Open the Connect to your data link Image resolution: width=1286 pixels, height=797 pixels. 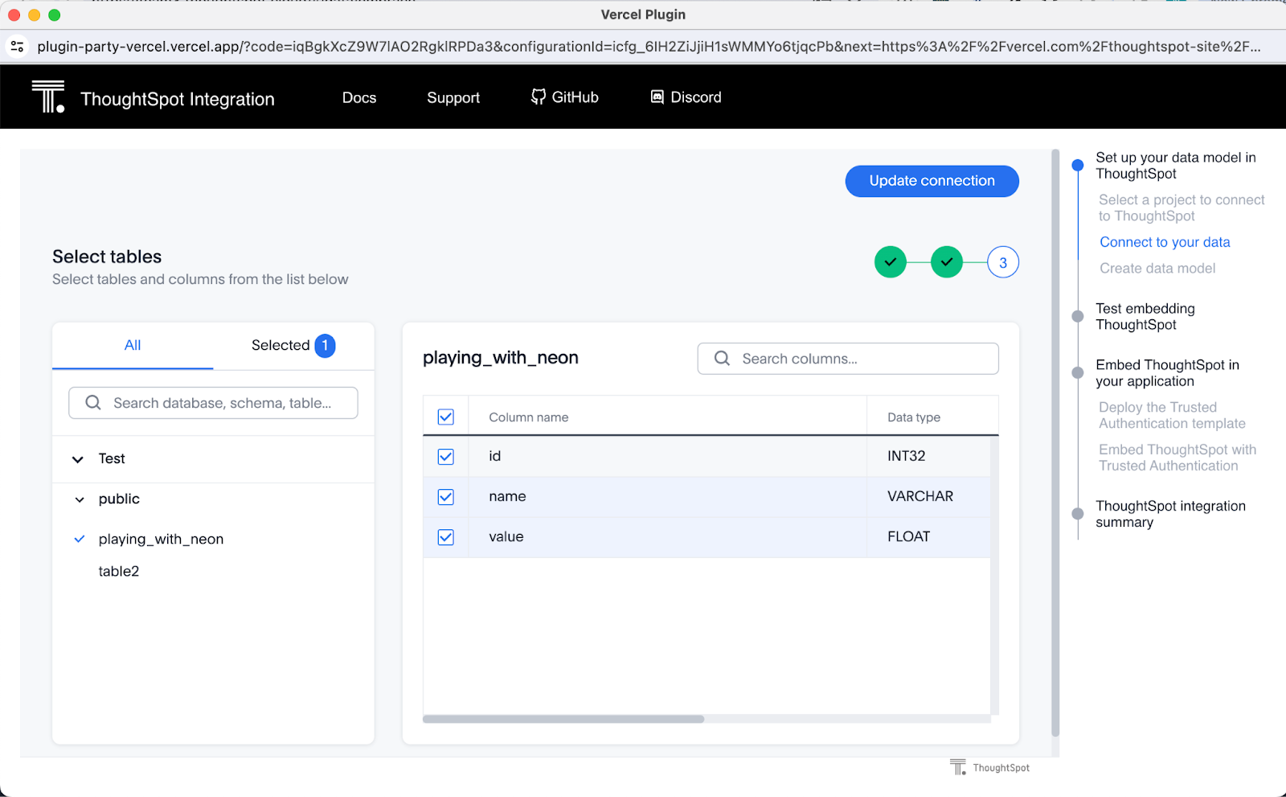click(x=1165, y=242)
